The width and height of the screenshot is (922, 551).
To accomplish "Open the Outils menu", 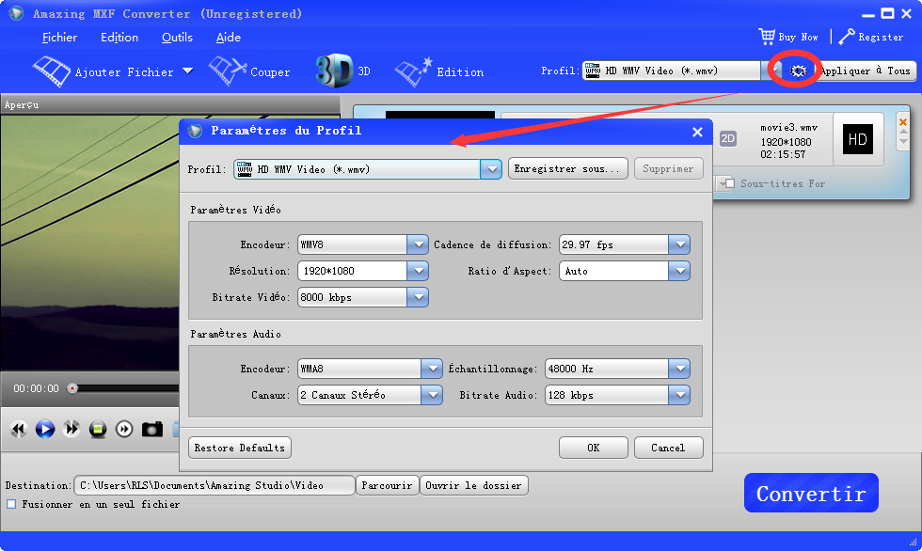I will [x=177, y=37].
